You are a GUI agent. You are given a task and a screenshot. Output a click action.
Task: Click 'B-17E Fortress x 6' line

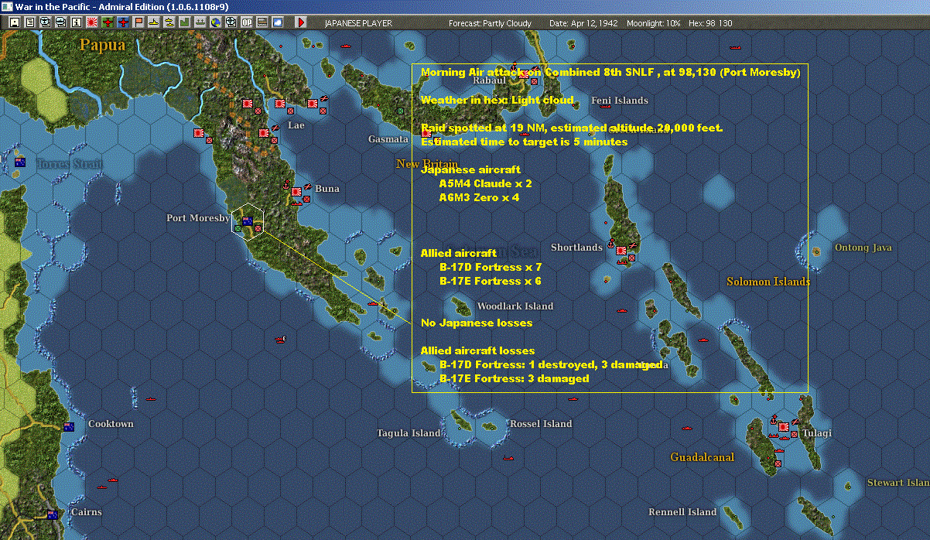pyautogui.click(x=491, y=282)
